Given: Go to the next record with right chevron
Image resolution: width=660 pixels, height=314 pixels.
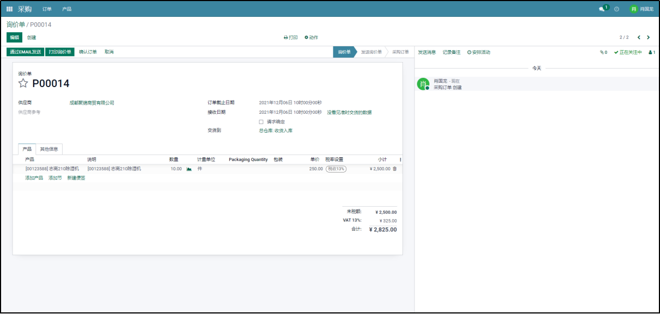Looking at the screenshot, I should coord(648,38).
